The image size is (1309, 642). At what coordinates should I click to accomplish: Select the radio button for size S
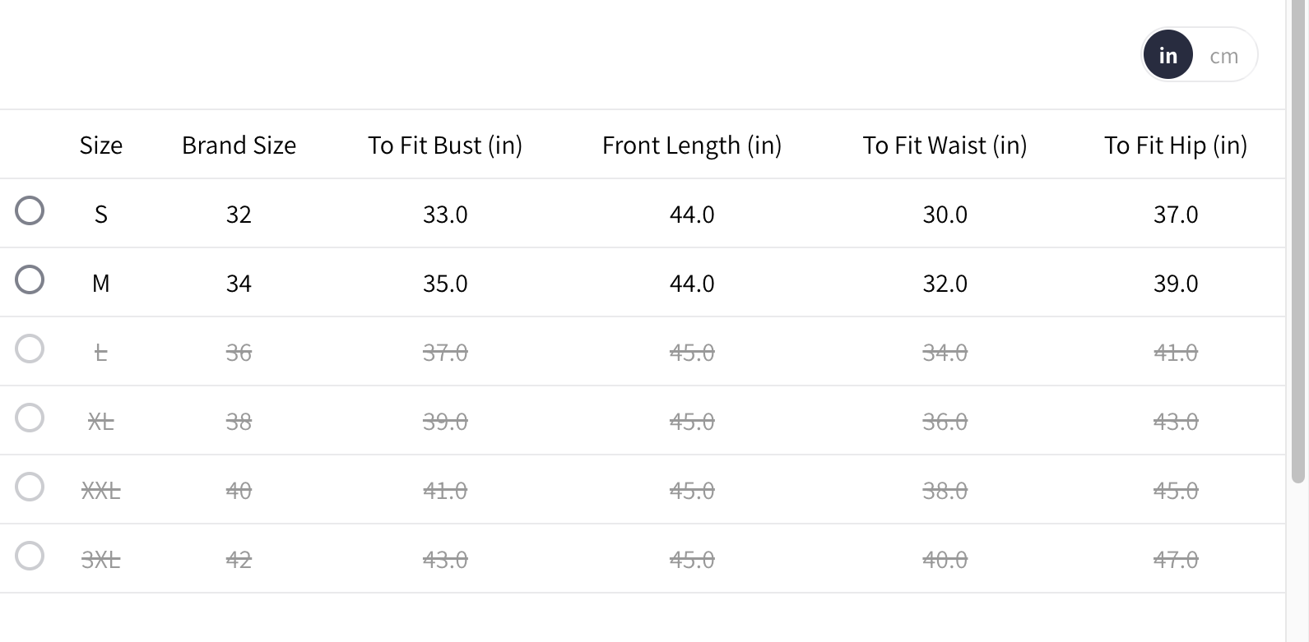click(x=30, y=210)
